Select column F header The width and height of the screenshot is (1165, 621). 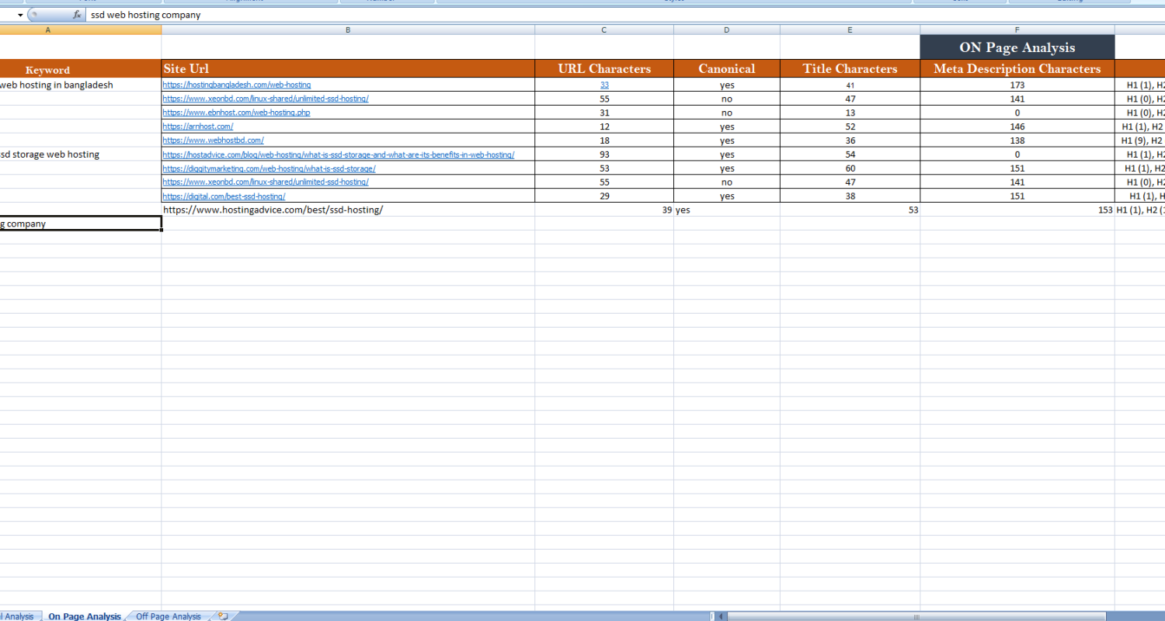(1017, 29)
